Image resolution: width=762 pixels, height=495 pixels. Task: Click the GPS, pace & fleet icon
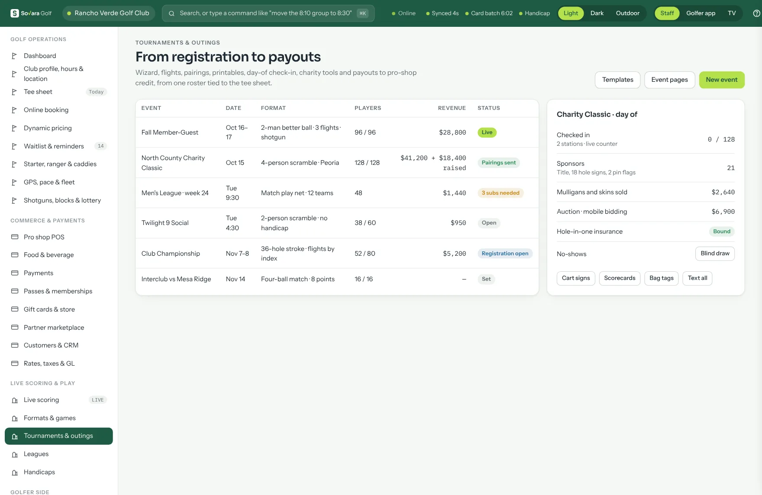(x=14, y=182)
